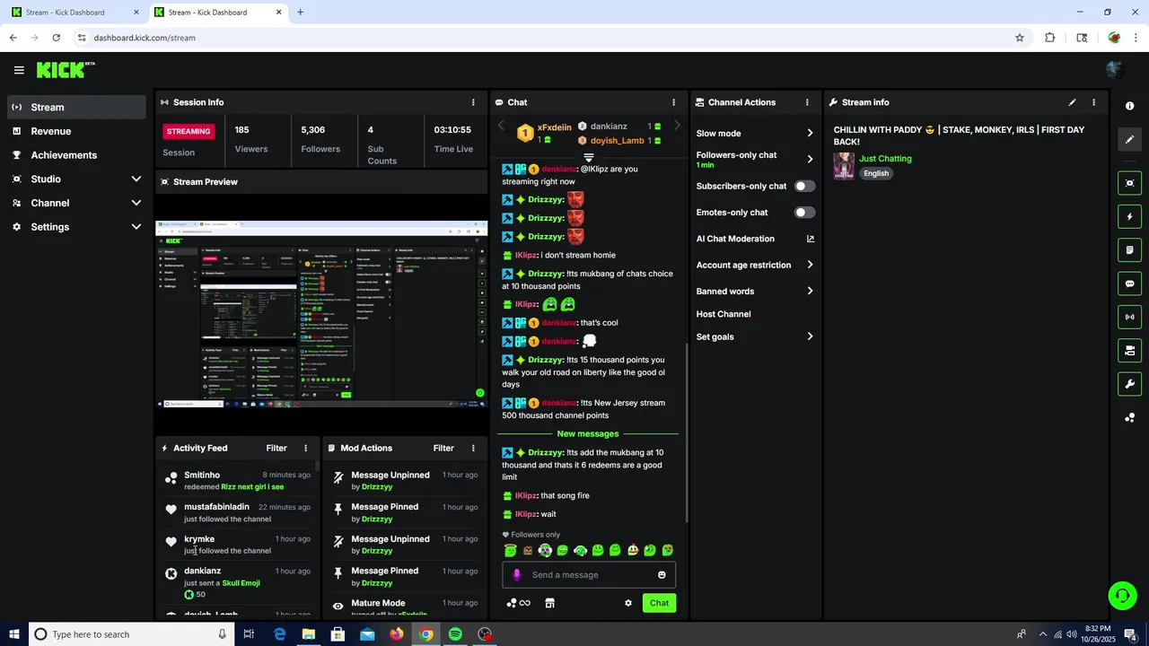Open Just Chatting category link
Screen dimensions: 1149x646
(885, 159)
